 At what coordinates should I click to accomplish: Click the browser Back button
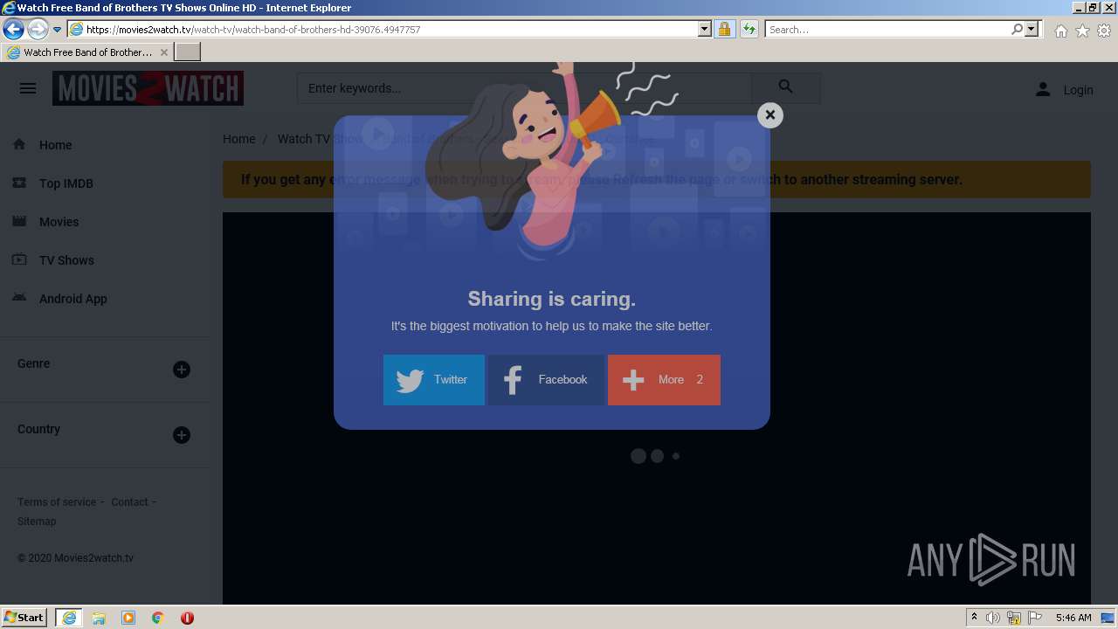[x=13, y=30]
